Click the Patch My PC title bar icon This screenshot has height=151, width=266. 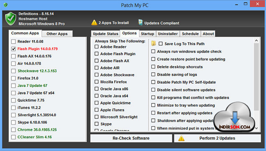point(5,5)
